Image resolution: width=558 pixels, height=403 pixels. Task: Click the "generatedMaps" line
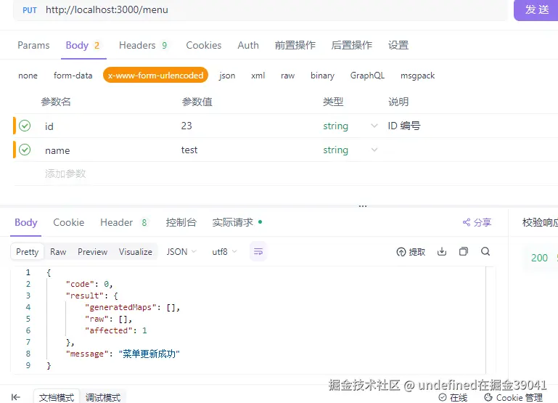[x=132, y=307]
